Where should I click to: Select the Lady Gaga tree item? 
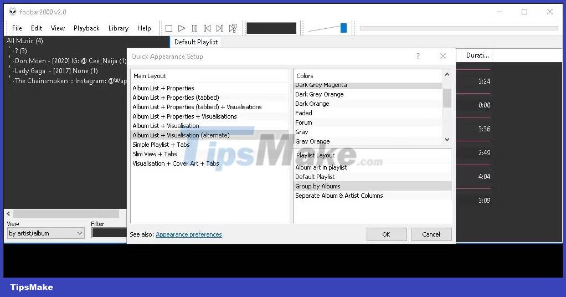[56, 71]
